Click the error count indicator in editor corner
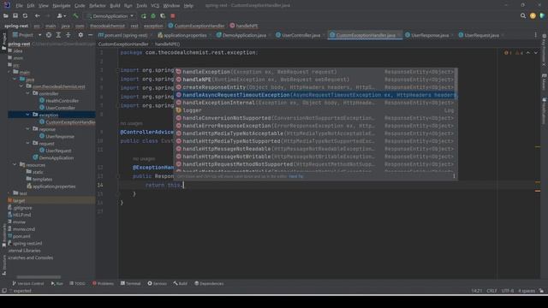This screenshot has height=308, width=548. (508, 53)
